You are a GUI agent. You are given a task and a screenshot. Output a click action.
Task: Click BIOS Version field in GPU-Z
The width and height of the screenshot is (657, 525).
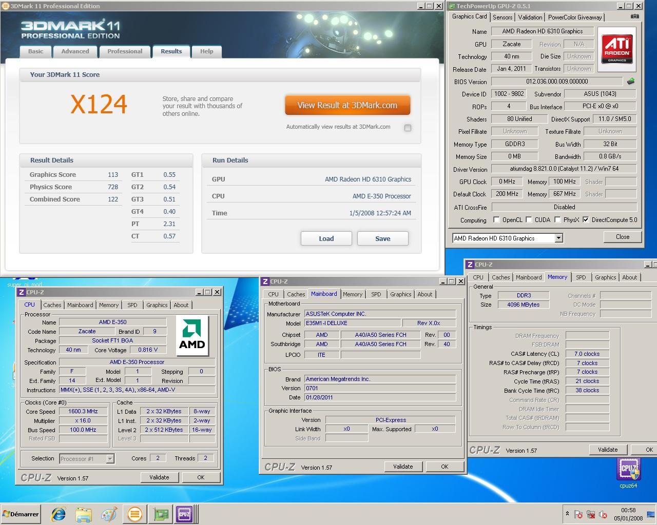click(x=557, y=82)
